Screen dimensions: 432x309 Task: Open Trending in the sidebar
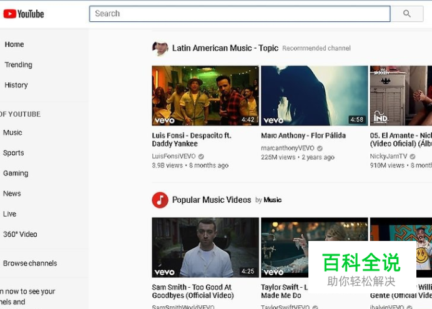(x=19, y=65)
